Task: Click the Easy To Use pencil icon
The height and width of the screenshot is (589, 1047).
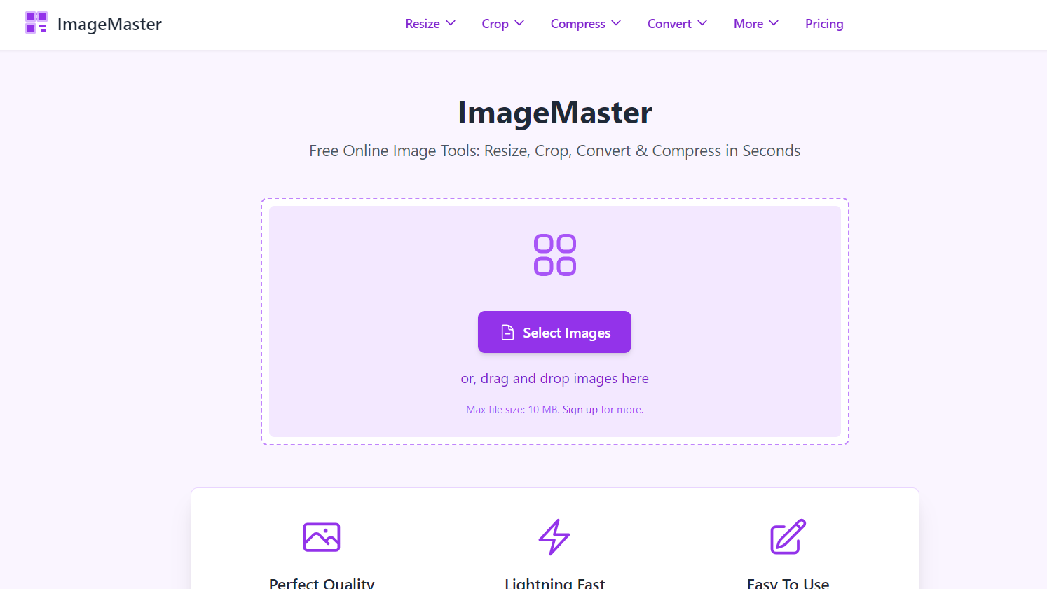Action: [788, 537]
